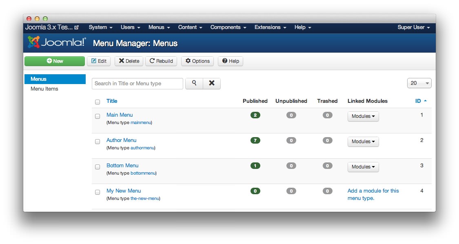Clear the search using the X icon
The image size is (459, 244).
[211, 83]
